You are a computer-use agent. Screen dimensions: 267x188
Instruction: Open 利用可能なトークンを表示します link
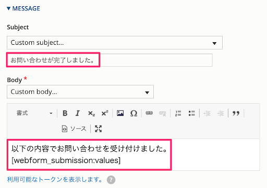55,180
